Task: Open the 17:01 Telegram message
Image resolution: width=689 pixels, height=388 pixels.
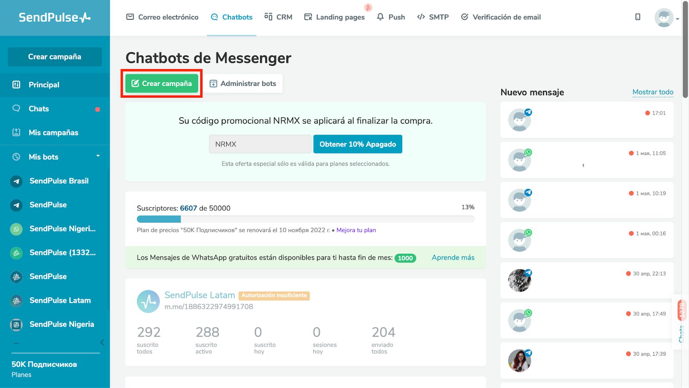Action: point(587,120)
